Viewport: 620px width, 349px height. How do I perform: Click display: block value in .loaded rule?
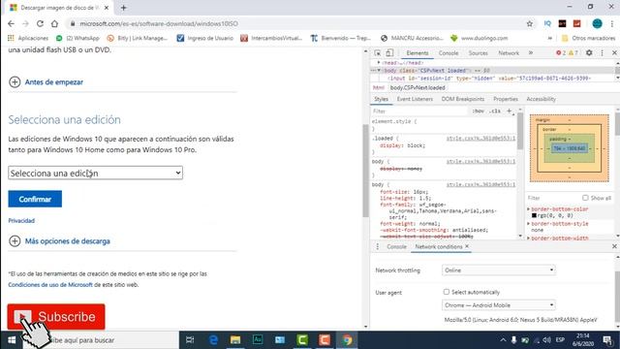pos(416,145)
